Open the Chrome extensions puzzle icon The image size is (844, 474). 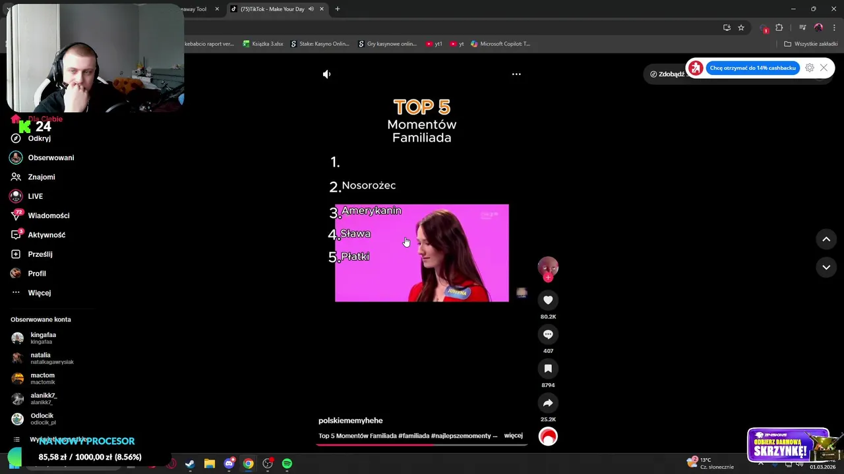[x=779, y=28]
